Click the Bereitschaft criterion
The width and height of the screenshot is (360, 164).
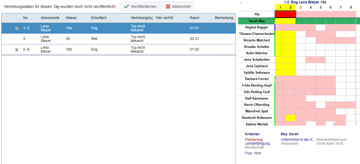tap(254, 147)
